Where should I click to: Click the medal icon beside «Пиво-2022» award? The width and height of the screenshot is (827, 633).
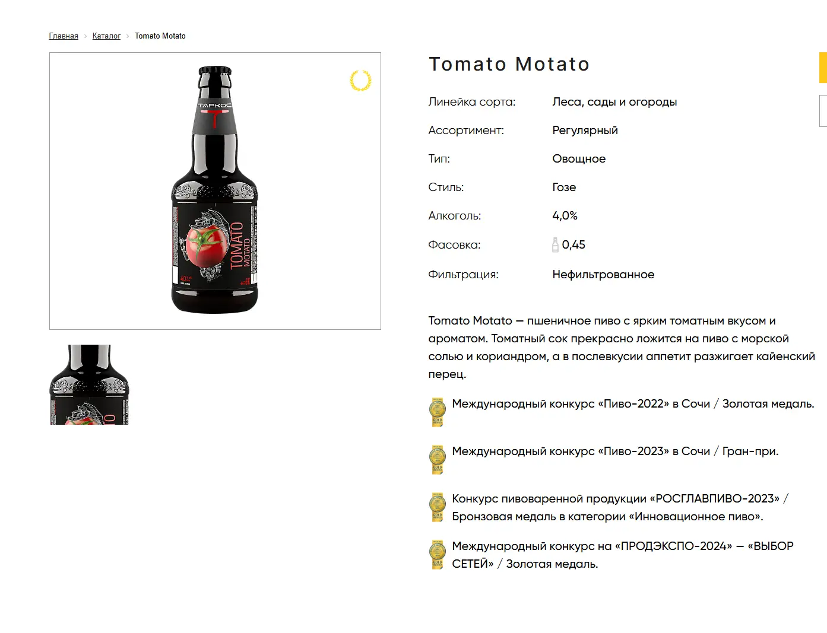(x=438, y=412)
